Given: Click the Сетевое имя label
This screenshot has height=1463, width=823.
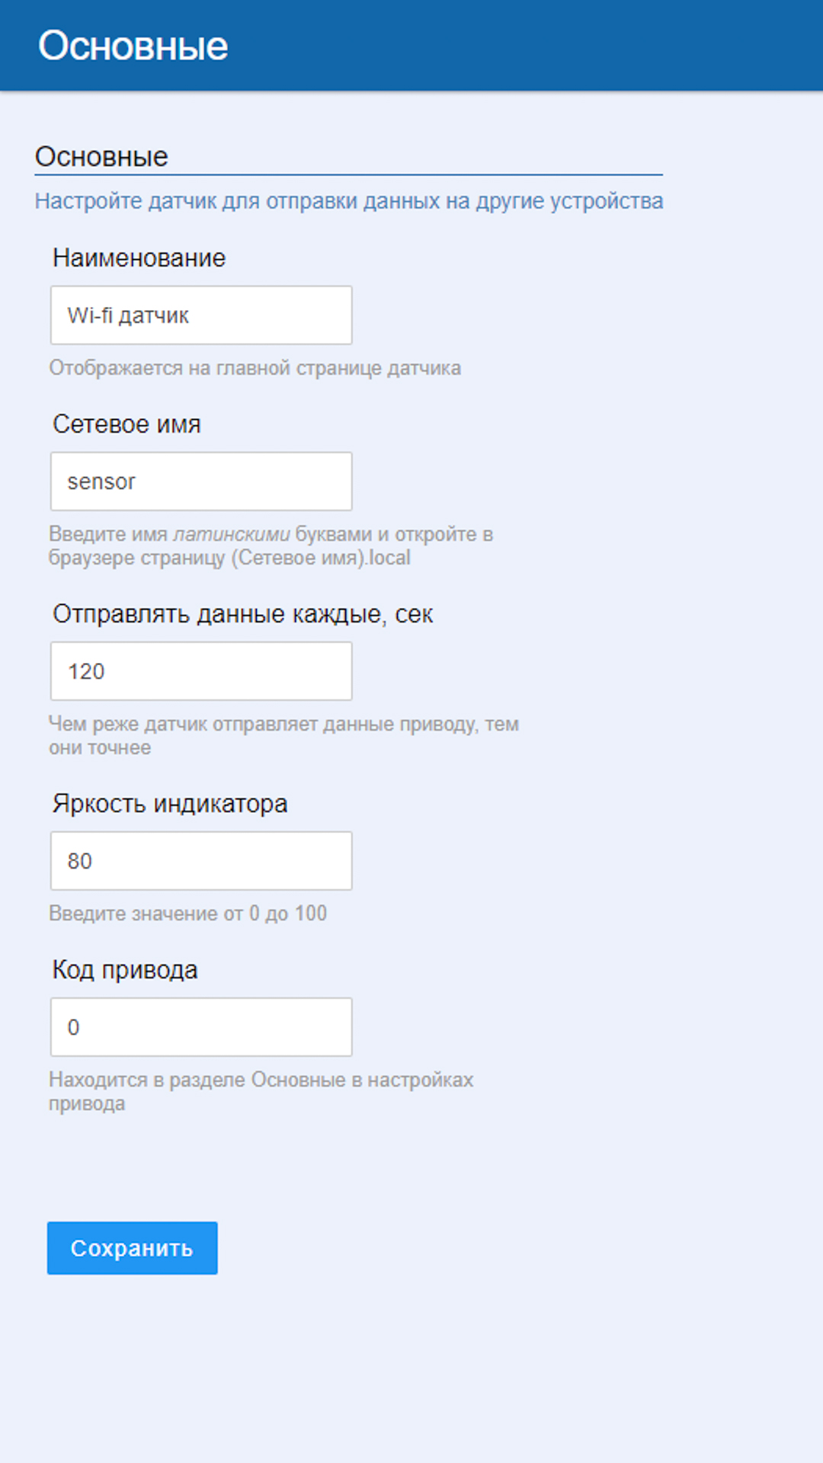Looking at the screenshot, I should [126, 424].
